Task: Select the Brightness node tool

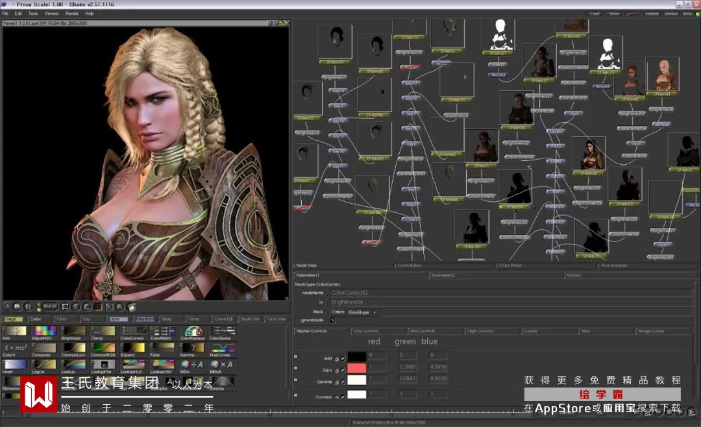Action: click(74, 332)
